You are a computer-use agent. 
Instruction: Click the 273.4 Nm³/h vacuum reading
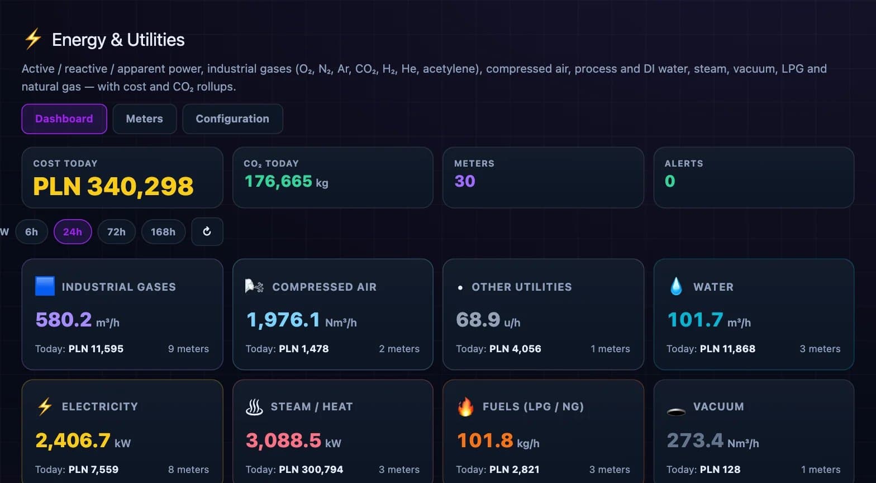(713, 441)
